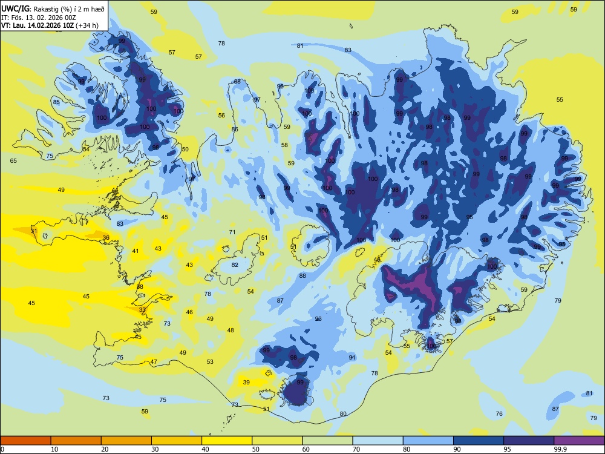This screenshot has width=605, height=454.
Task: Click the '39' humidity value near the south coast
Action: [x=246, y=382]
